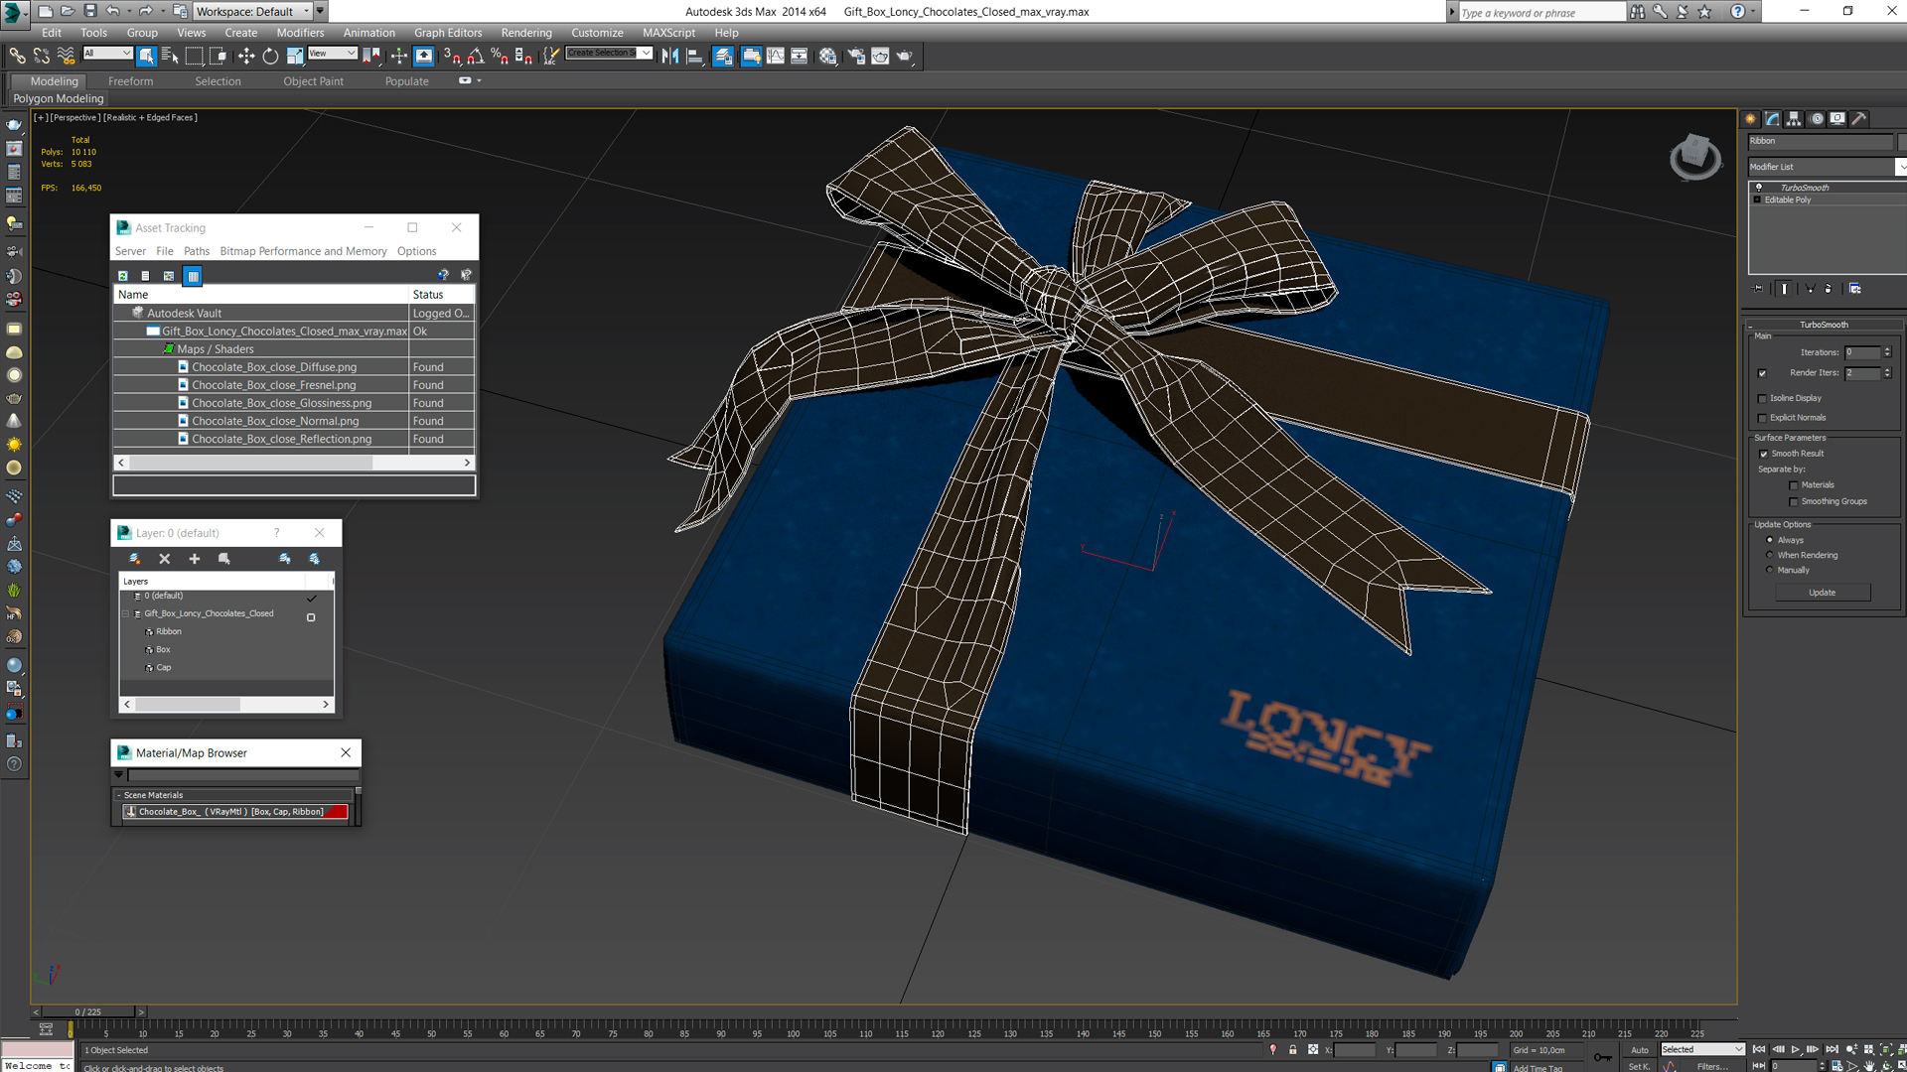The image size is (1907, 1072).
Task: Choose the Select and Move tool
Action: [245, 57]
